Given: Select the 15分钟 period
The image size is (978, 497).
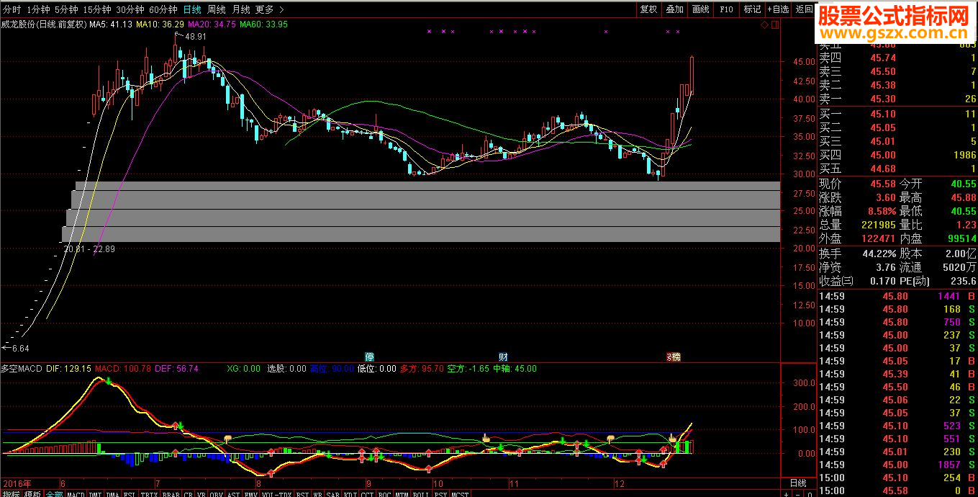Looking at the screenshot, I should point(97,10).
